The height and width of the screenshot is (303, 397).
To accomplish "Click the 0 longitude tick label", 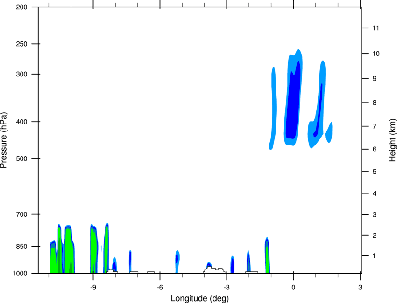I will (x=293, y=287).
